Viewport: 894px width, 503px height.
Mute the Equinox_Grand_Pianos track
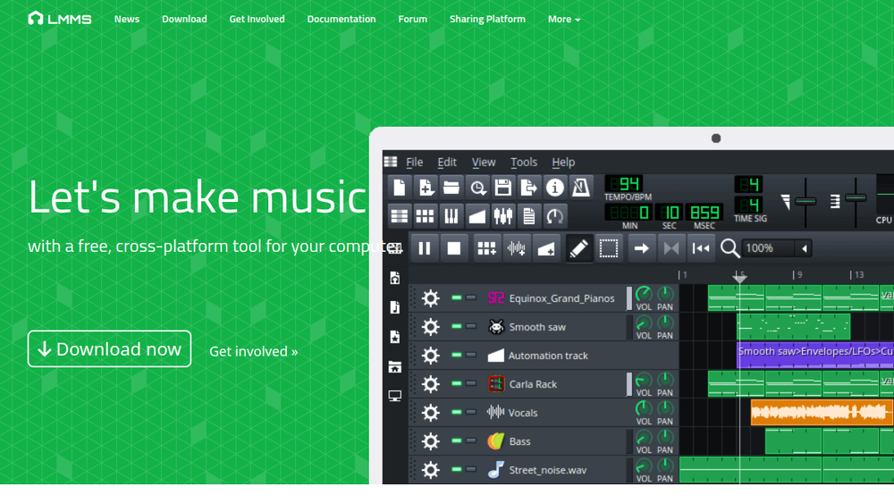457,298
